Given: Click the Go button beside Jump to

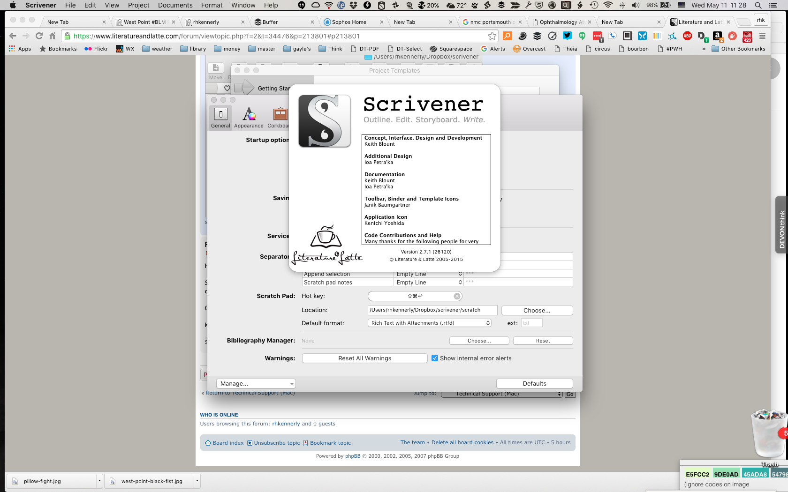Looking at the screenshot, I should [569, 394].
